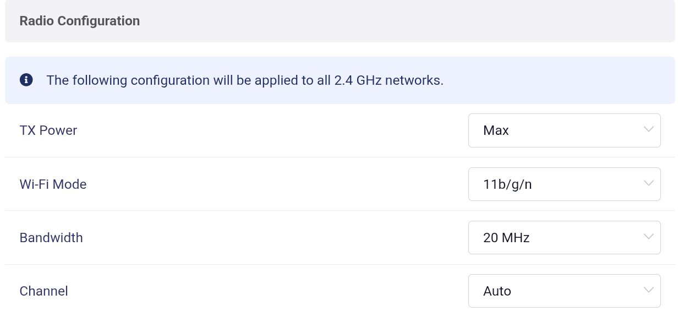This screenshot has width=684, height=322.
Task: Click the TX Power dropdown arrow
Action: 648,130
